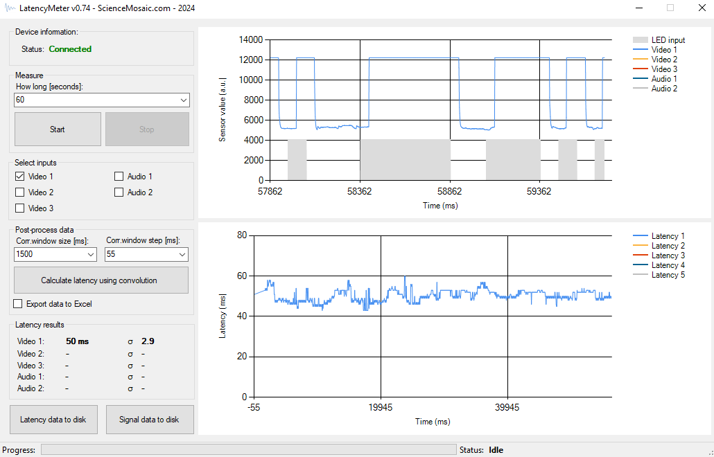The height and width of the screenshot is (457, 714).
Task: Click the Video 2 row in Latency results
Action: coord(81,354)
